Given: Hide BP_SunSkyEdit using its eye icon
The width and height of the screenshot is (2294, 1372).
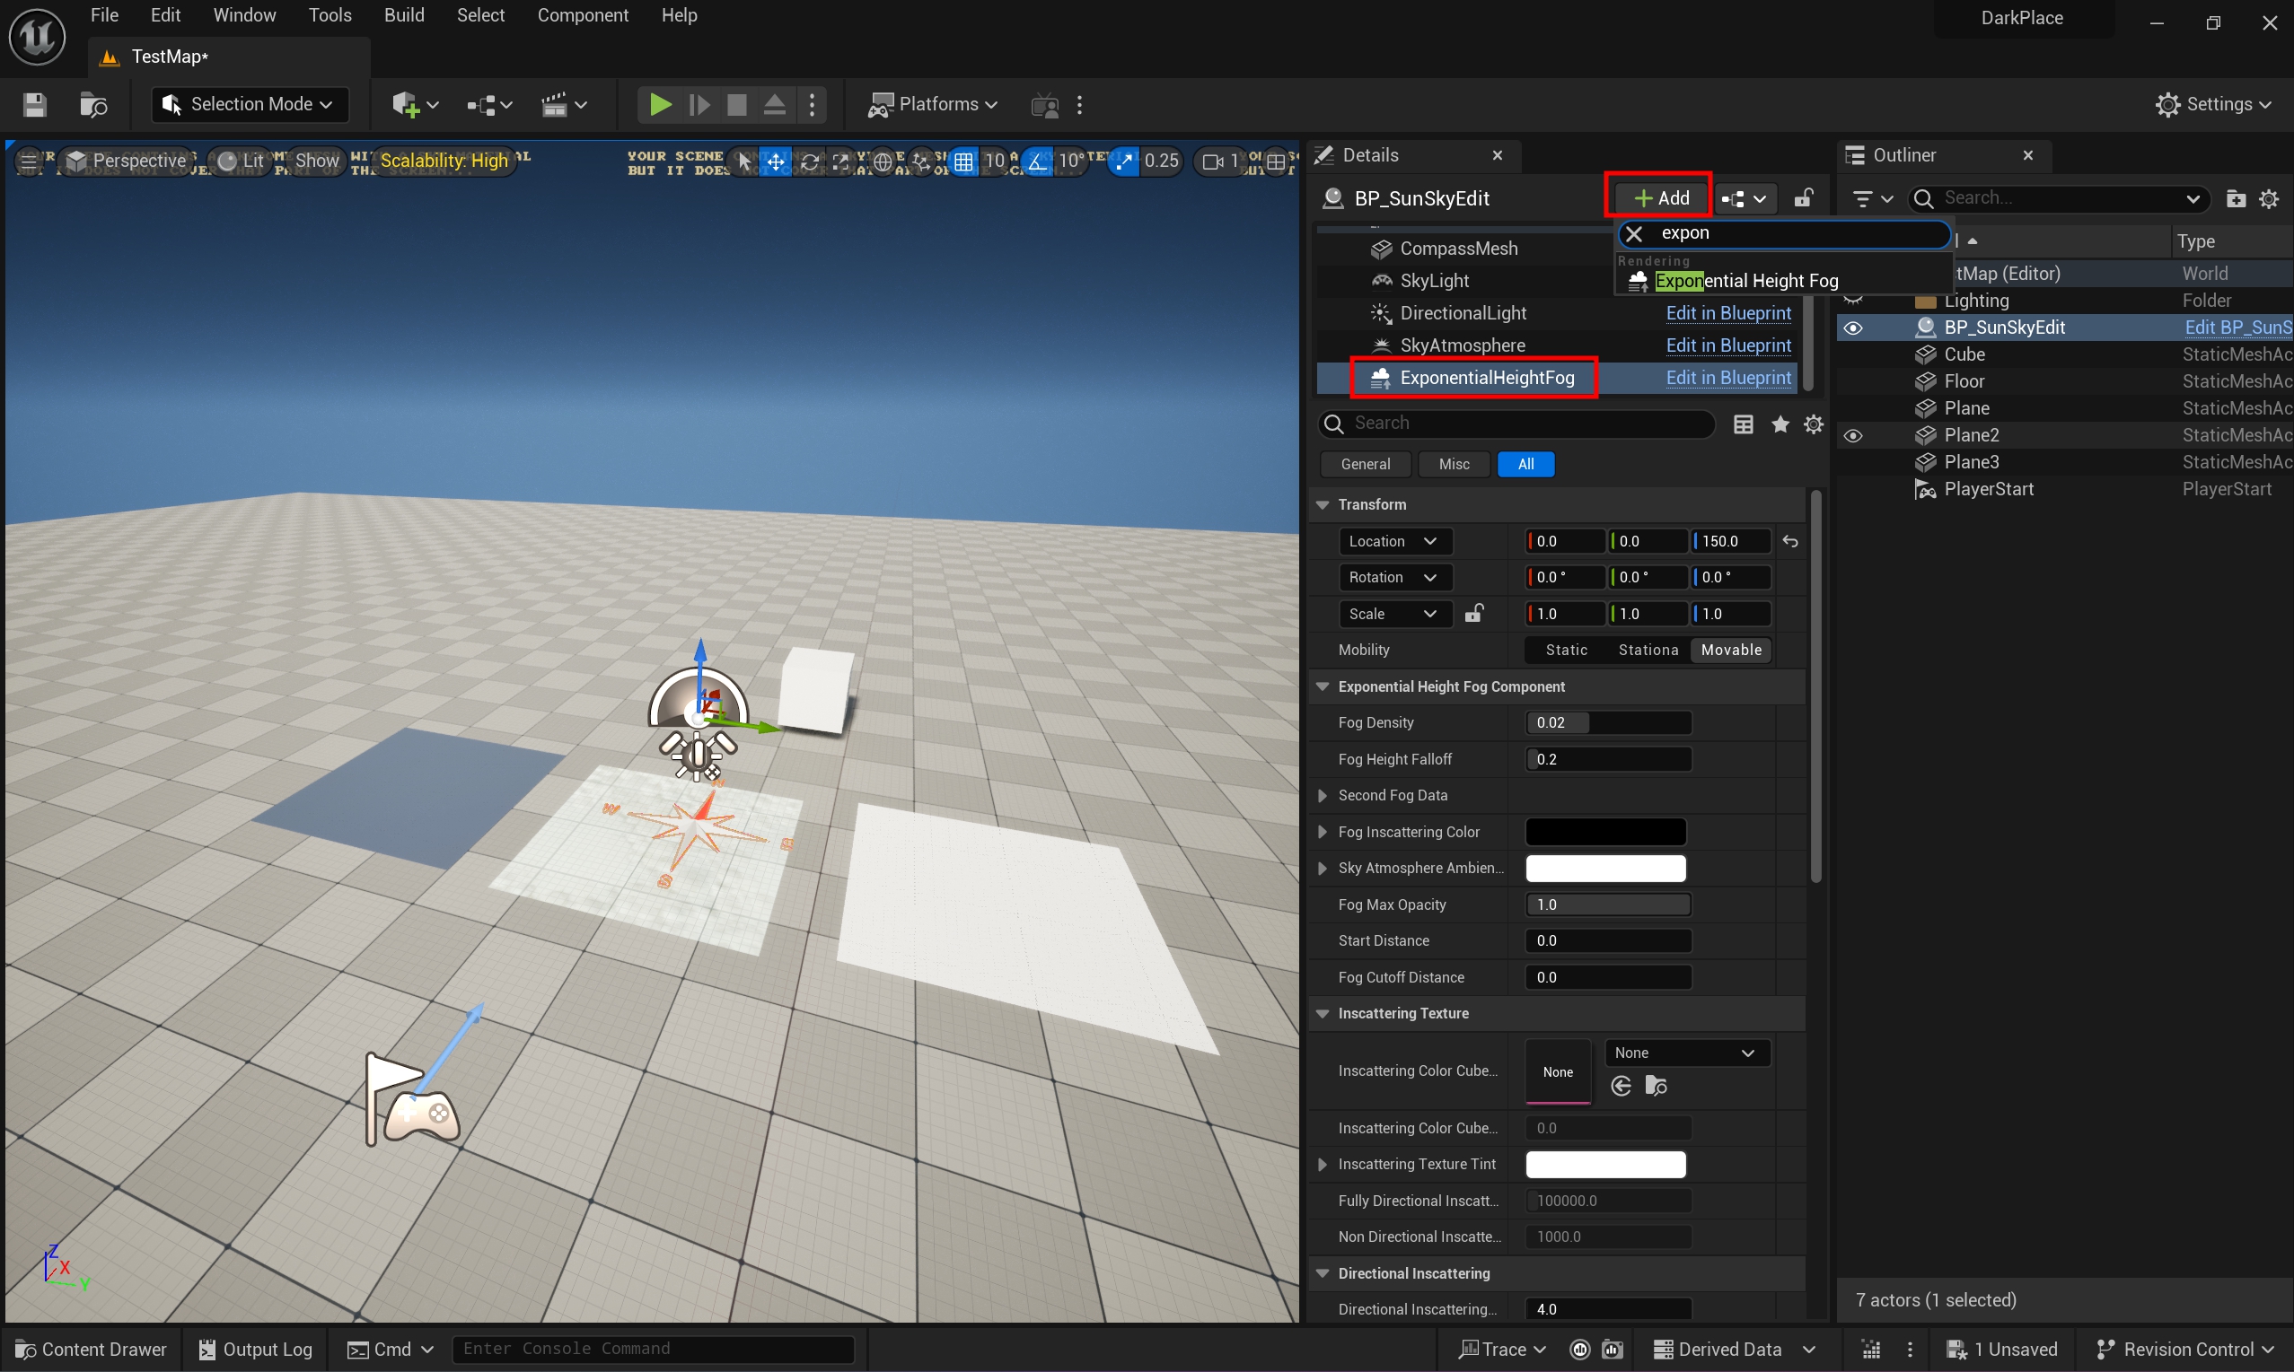Looking at the screenshot, I should click(x=1853, y=328).
